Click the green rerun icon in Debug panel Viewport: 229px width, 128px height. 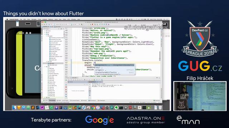66,80
